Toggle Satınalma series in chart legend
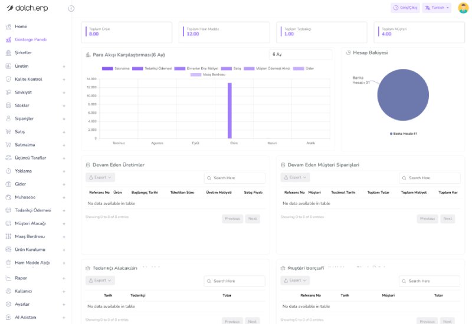 (107, 68)
